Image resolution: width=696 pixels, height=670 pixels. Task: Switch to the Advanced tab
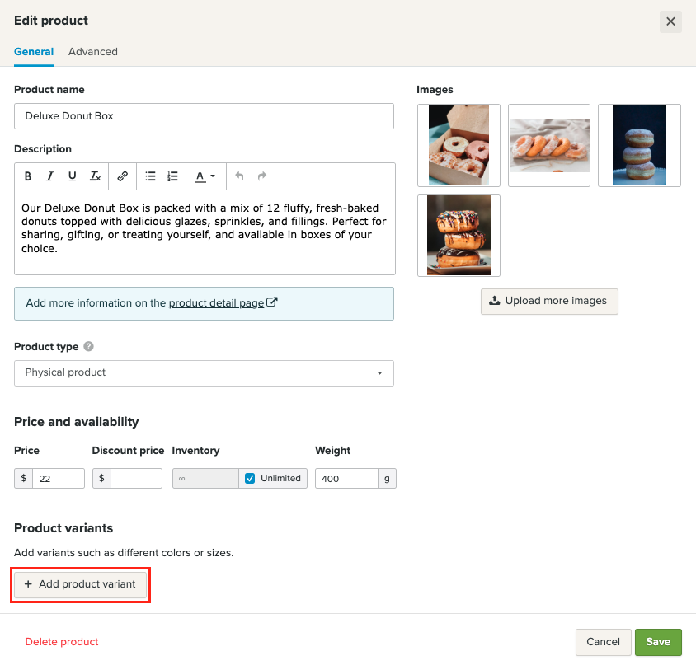point(92,52)
